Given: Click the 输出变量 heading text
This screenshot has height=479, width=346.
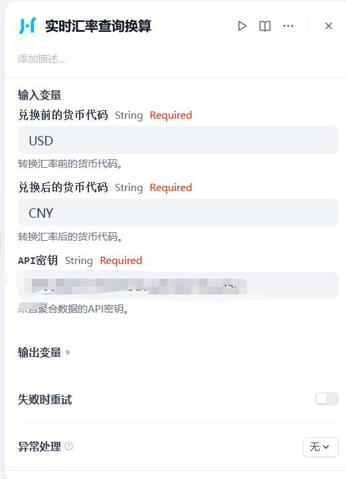Looking at the screenshot, I should click(39, 352).
